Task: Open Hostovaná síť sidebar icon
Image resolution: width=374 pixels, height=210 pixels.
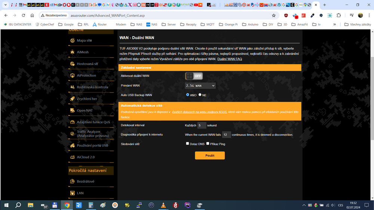Action: tap(72, 64)
